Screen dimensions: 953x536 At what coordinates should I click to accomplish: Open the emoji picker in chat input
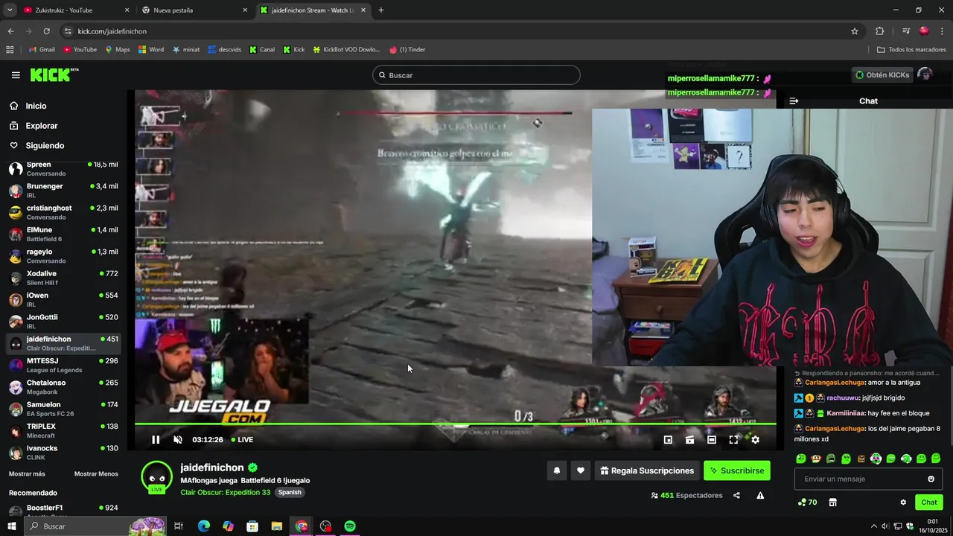tap(931, 479)
